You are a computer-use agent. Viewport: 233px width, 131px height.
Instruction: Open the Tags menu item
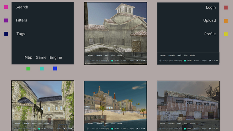pos(21,34)
